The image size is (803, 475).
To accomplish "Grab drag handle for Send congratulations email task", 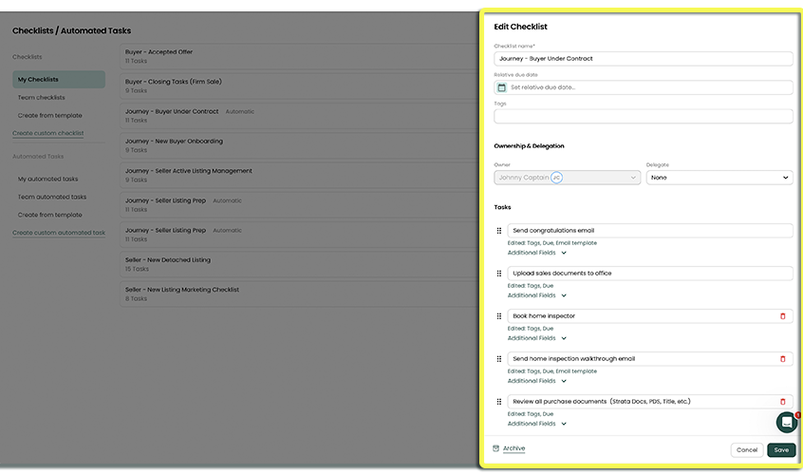I will pos(499,231).
